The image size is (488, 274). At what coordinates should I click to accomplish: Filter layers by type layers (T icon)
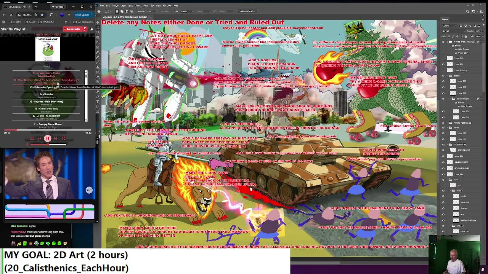[x=470, y=25]
